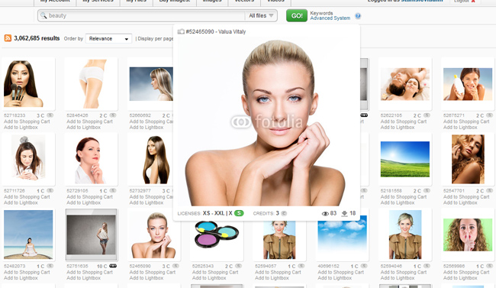Open the Advanced System link
This screenshot has height=288, width=496.
click(x=330, y=18)
